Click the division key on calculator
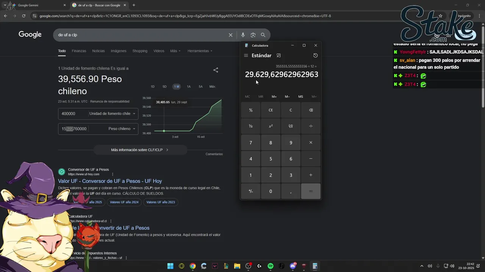Viewport: 485px width, 272px height. tap(311, 126)
